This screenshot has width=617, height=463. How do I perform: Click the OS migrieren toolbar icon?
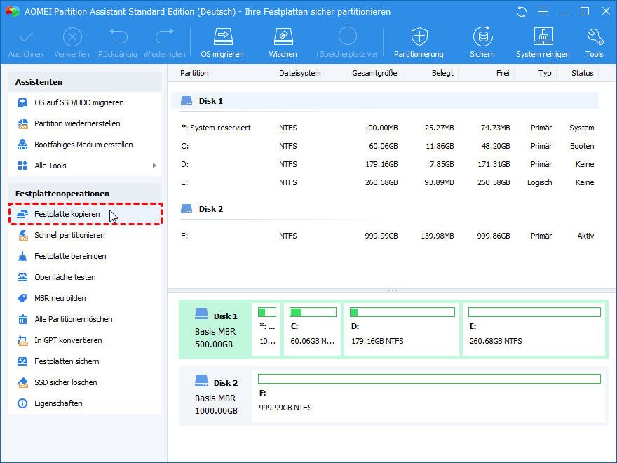222,41
